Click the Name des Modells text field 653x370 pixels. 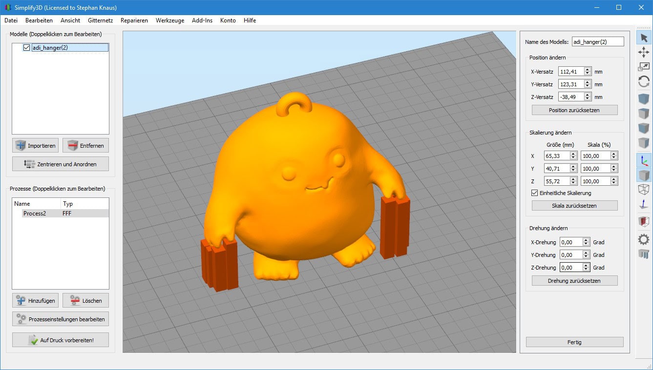[x=597, y=42]
